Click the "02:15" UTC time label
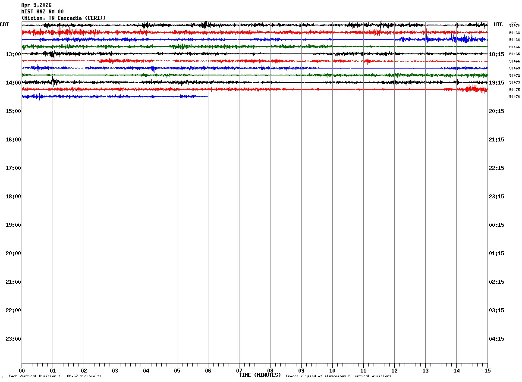 [497, 282]
